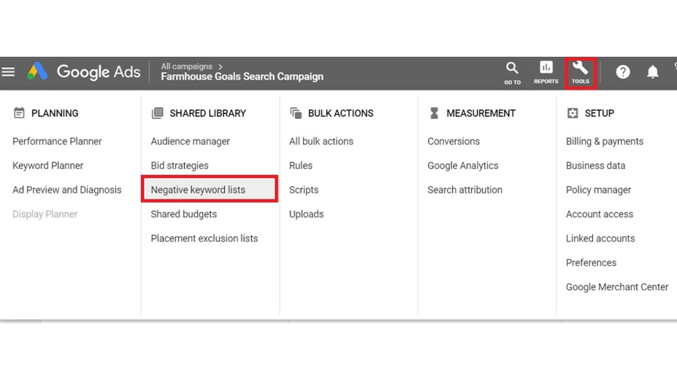Select Negative keyword lists

(210, 189)
